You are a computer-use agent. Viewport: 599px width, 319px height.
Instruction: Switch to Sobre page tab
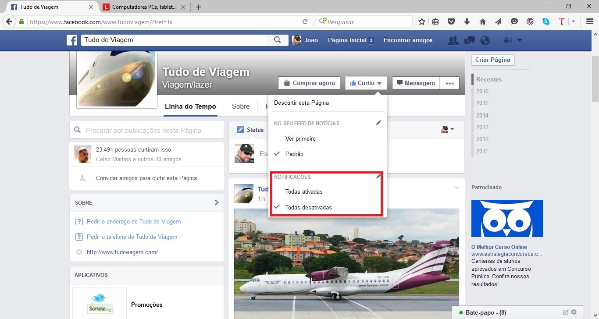pyautogui.click(x=241, y=106)
